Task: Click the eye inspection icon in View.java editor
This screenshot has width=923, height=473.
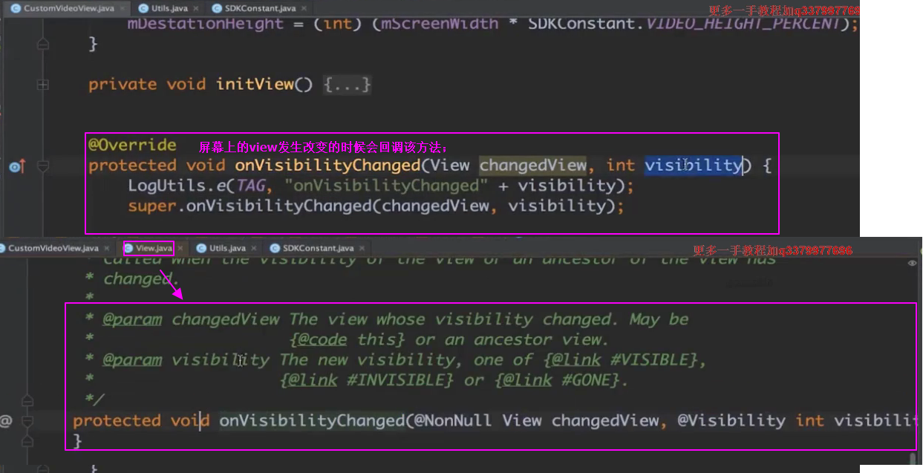Action: 913,263
